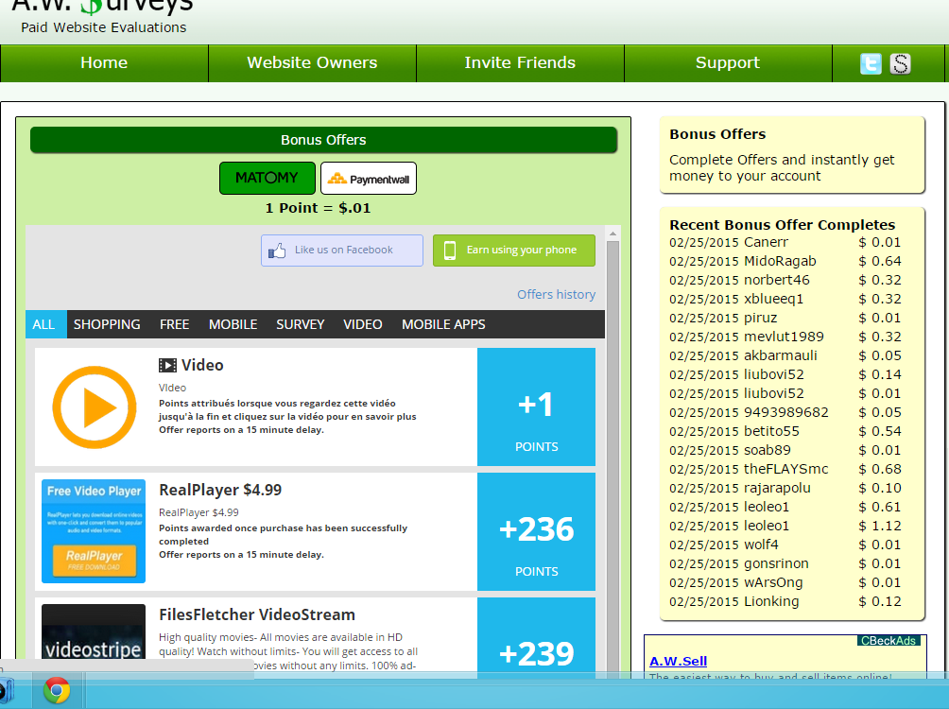Select the 9493989682 recent completes entry

[785, 412]
